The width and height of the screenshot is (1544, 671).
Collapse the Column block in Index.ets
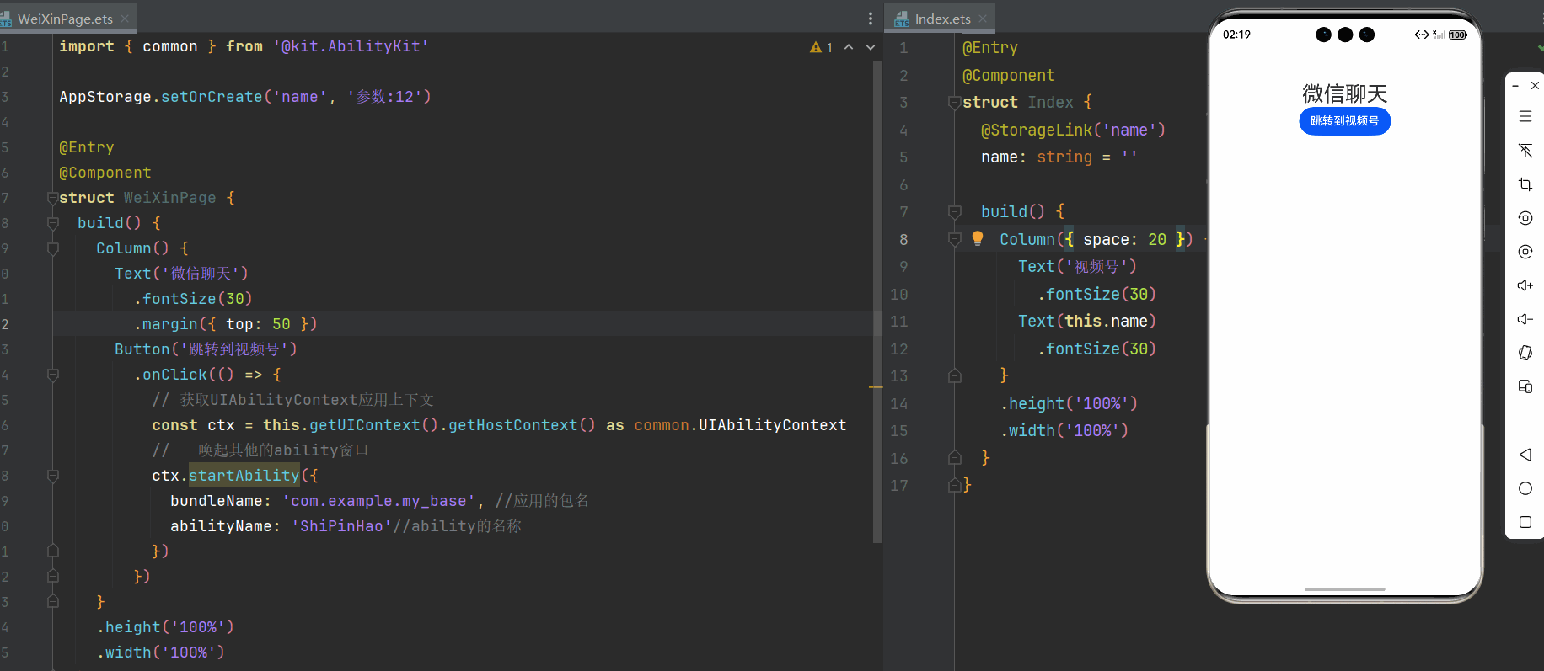(954, 239)
